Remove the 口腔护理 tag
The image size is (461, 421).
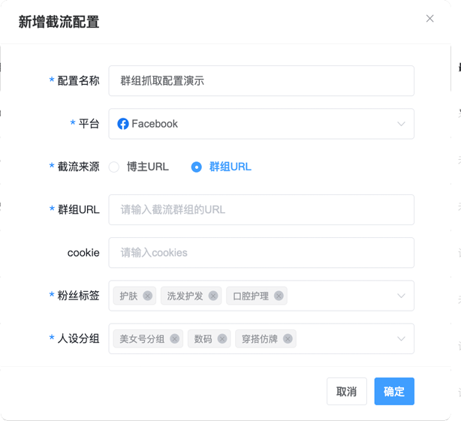point(279,296)
